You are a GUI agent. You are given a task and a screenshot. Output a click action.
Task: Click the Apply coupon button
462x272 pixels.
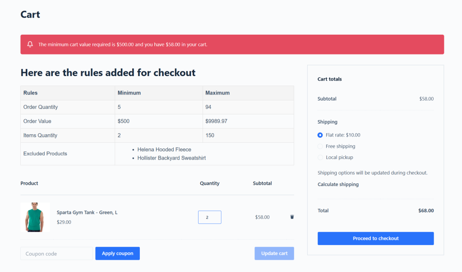click(117, 254)
